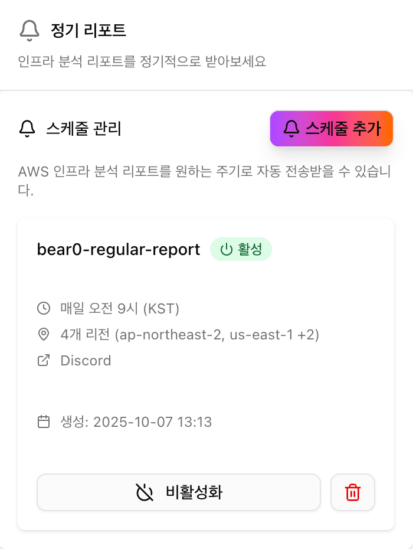Click the bell icon beside 정기 리포트 title
This screenshot has height=549, width=413.
(x=29, y=30)
